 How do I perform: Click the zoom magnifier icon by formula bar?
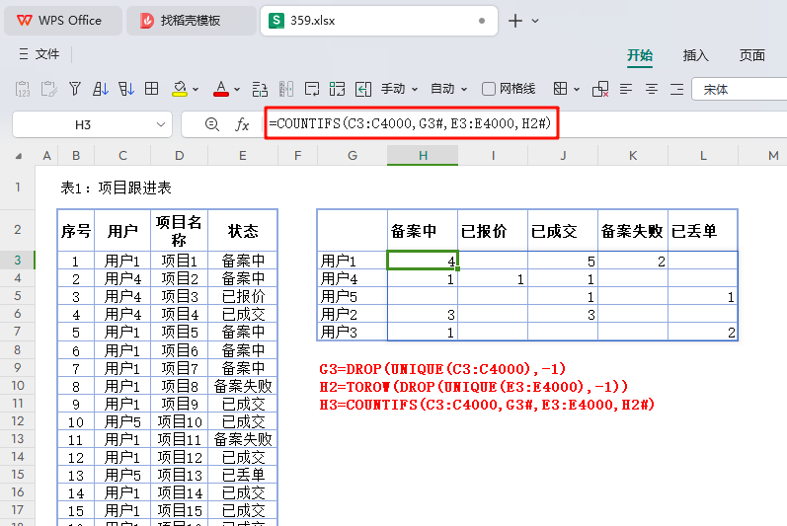(x=211, y=124)
